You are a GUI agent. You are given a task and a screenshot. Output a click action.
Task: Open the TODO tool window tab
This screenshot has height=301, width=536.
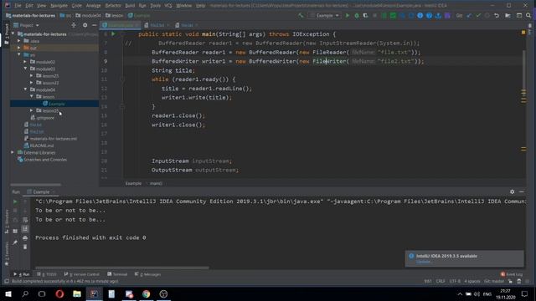tap(47, 274)
